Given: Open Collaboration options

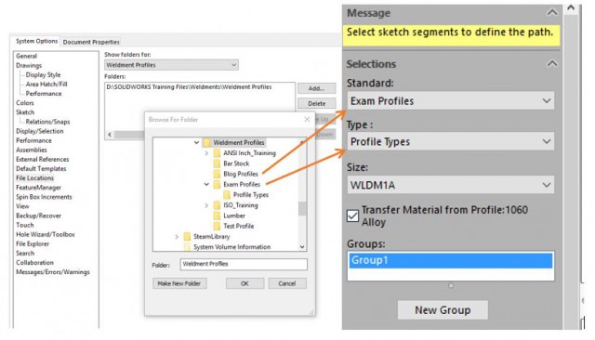Looking at the screenshot, I should click(x=35, y=263).
